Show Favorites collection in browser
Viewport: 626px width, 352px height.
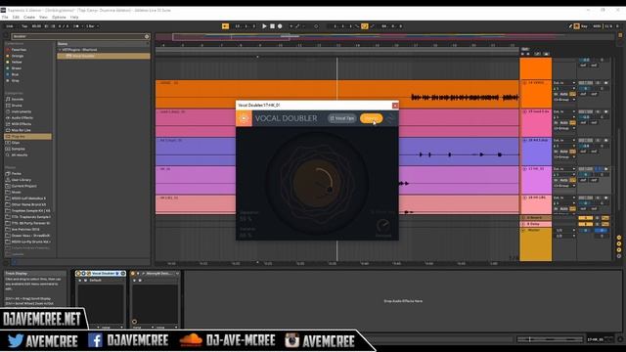pos(18,50)
